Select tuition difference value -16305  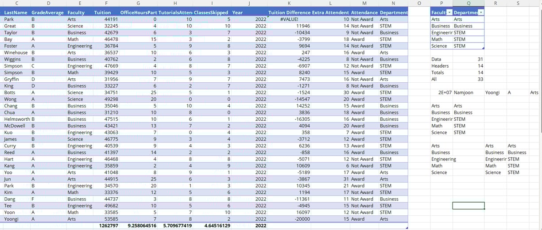tap(289, 119)
